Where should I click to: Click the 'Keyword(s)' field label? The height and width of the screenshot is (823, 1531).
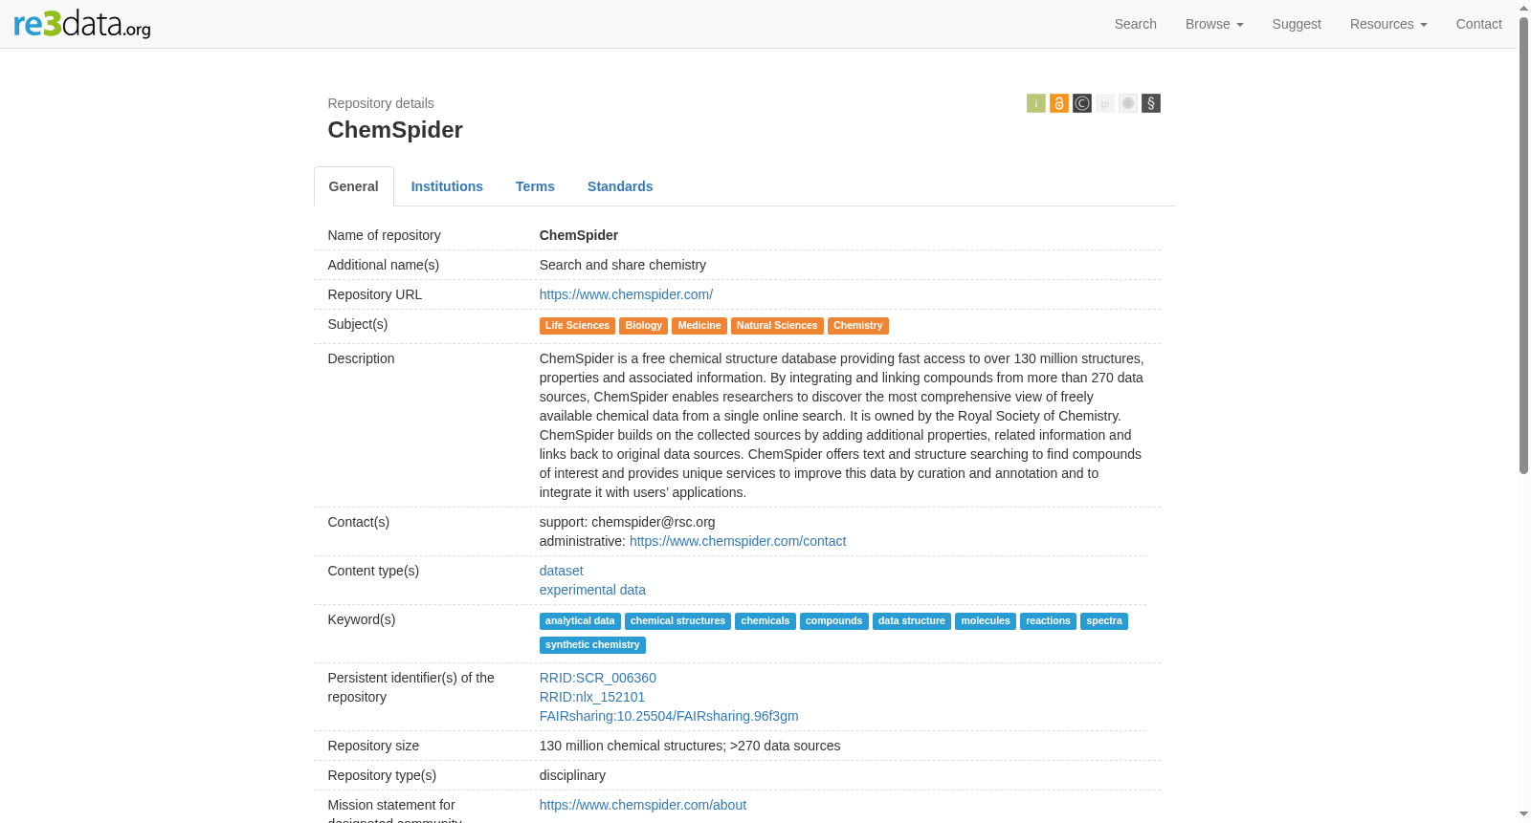tap(362, 619)
